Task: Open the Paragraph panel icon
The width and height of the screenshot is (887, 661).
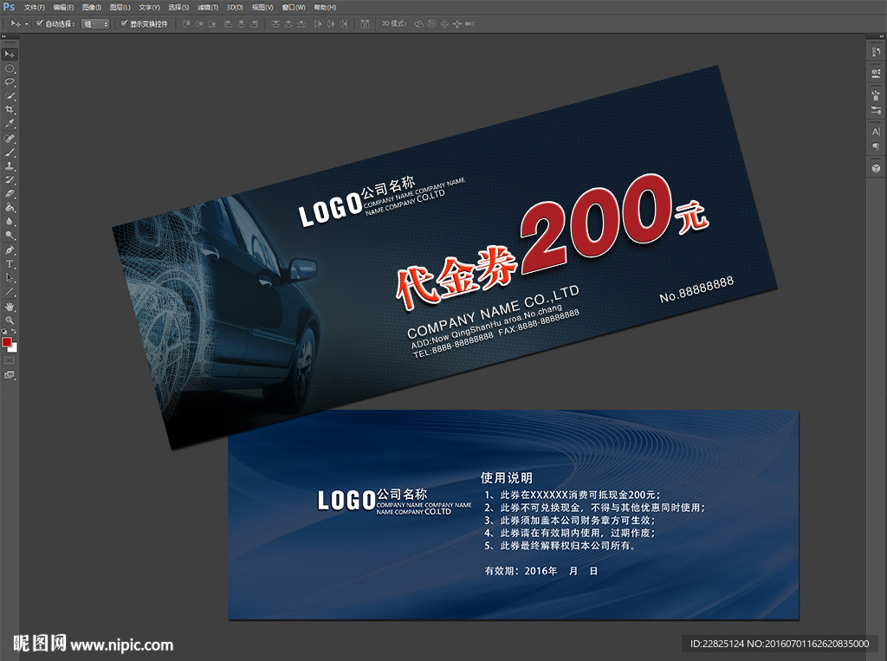Action: (876, 146)
